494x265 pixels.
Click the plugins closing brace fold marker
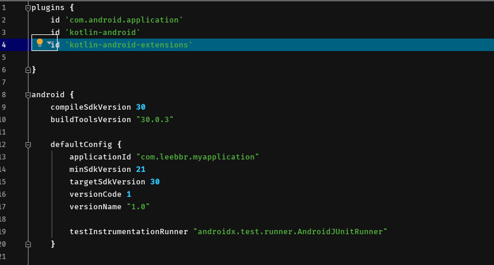[x=28, y=70]
